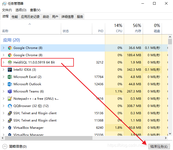Click the horizontal scrollbar right arrow
This screenshot has width=173, height=150.
click(166, 138)
